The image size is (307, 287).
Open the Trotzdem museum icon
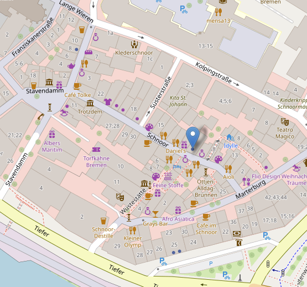(90, 103)
